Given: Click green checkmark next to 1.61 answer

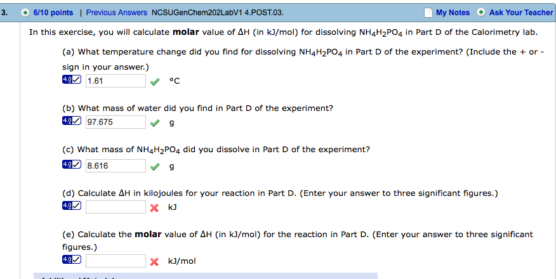Looking at the screenshot, I should [154, 81].
